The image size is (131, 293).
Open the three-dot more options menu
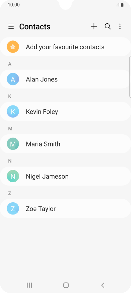(x=120, y=26)
